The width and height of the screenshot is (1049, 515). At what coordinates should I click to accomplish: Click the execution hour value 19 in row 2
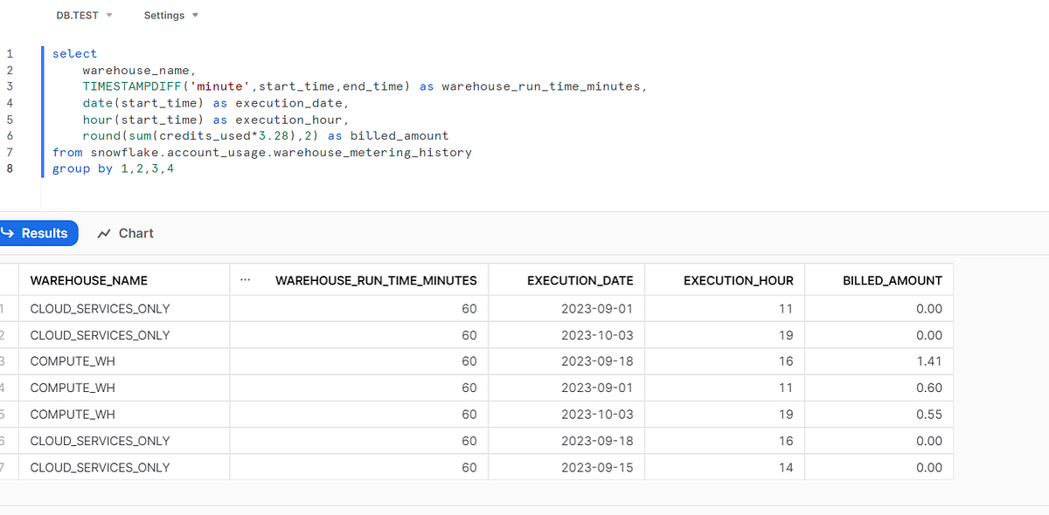[x=784, y=334]
